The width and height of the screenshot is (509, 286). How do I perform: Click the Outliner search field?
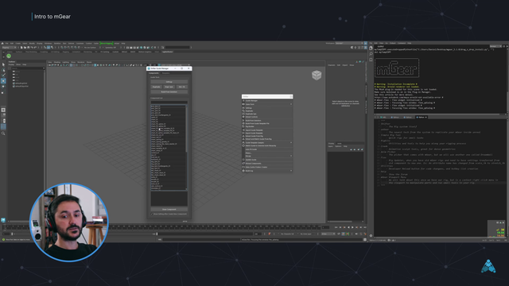coord(26,68)
